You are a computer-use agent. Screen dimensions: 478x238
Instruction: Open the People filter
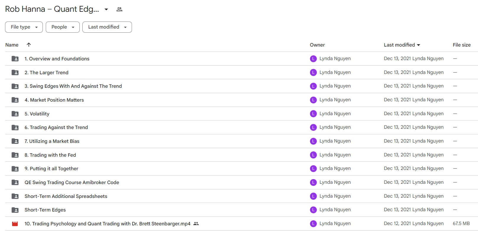(x=63, y=27)
